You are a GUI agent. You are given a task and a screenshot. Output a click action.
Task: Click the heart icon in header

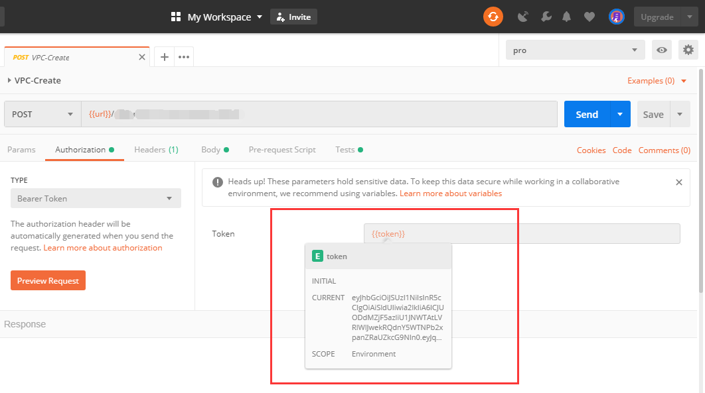tap(589, 17)
